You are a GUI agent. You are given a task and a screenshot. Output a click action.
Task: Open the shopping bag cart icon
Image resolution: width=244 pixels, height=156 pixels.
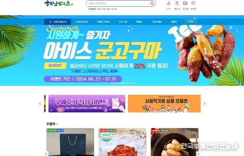[x=177, y=3]
